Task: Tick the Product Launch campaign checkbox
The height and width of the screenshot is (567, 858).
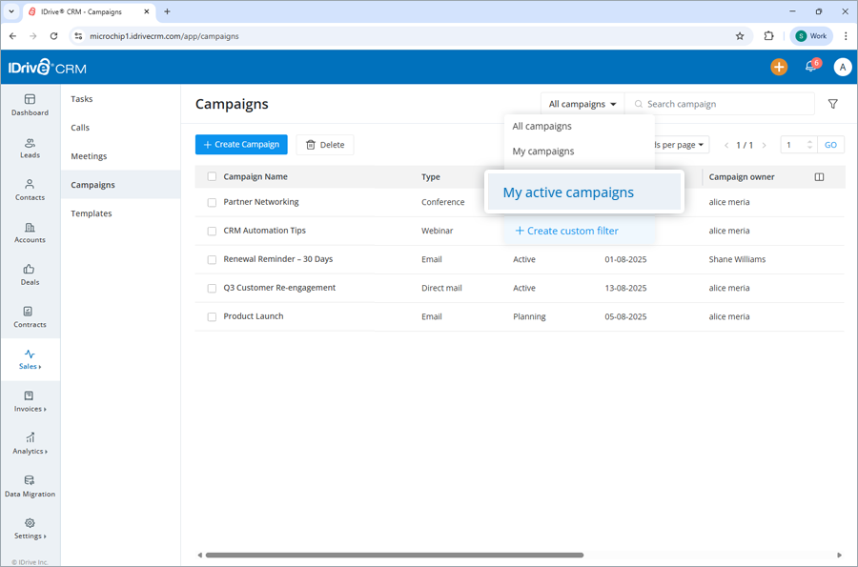Action: 211,315
